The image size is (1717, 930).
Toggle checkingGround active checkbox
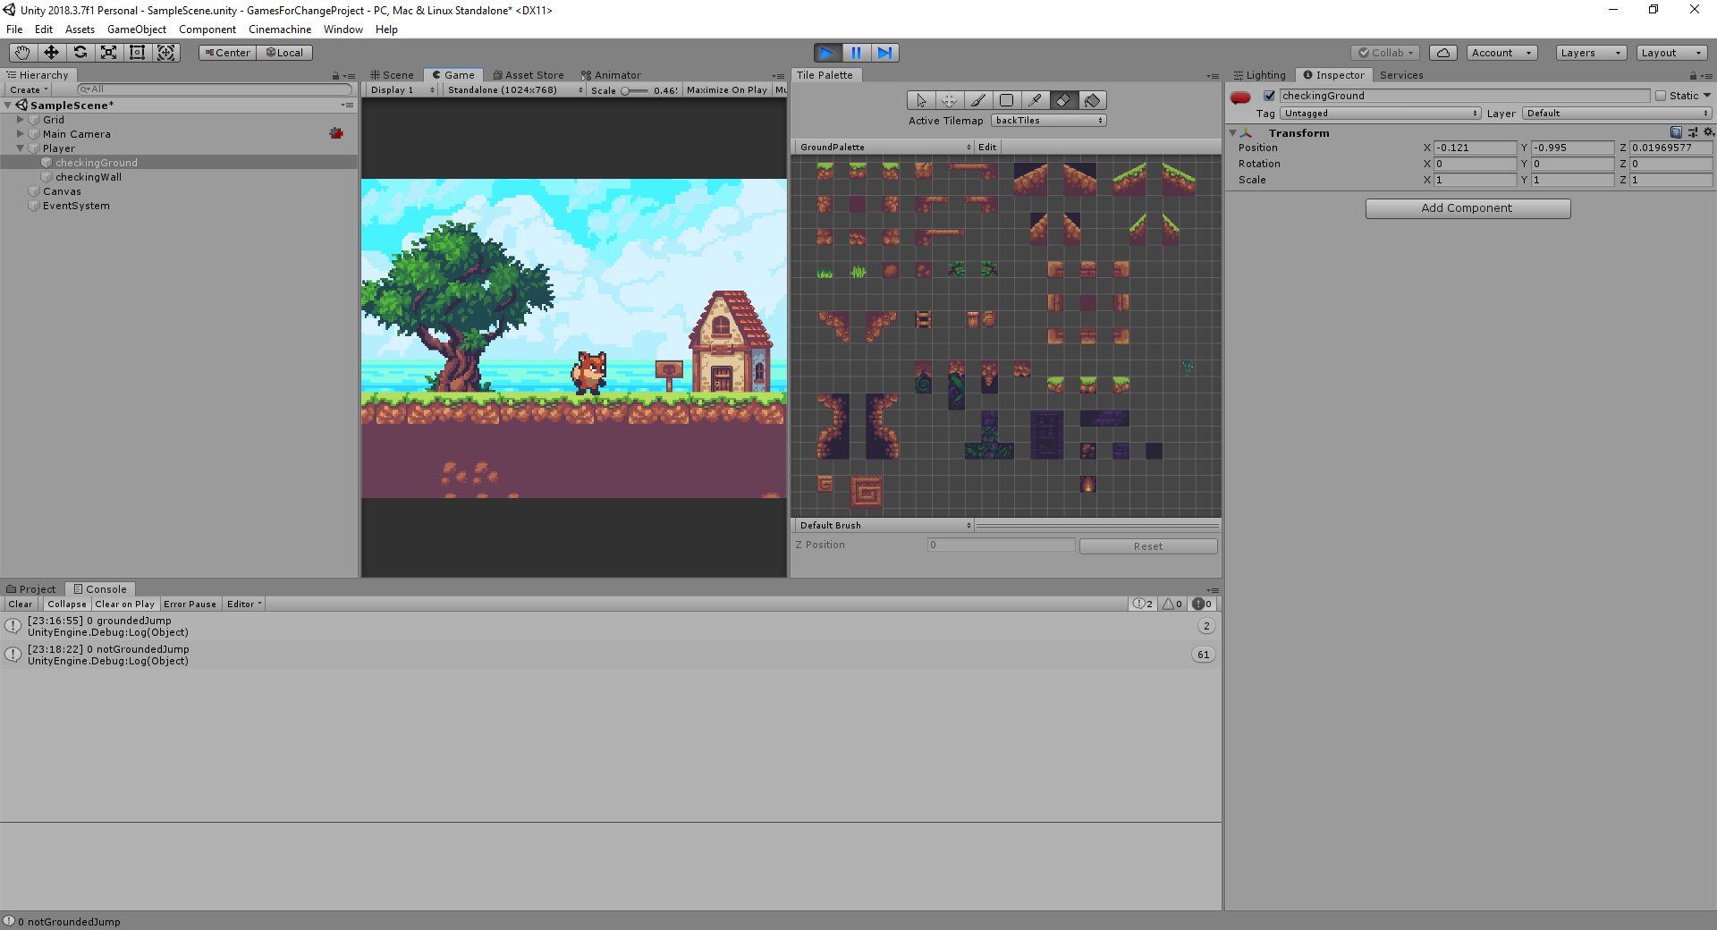[1269, 96]
